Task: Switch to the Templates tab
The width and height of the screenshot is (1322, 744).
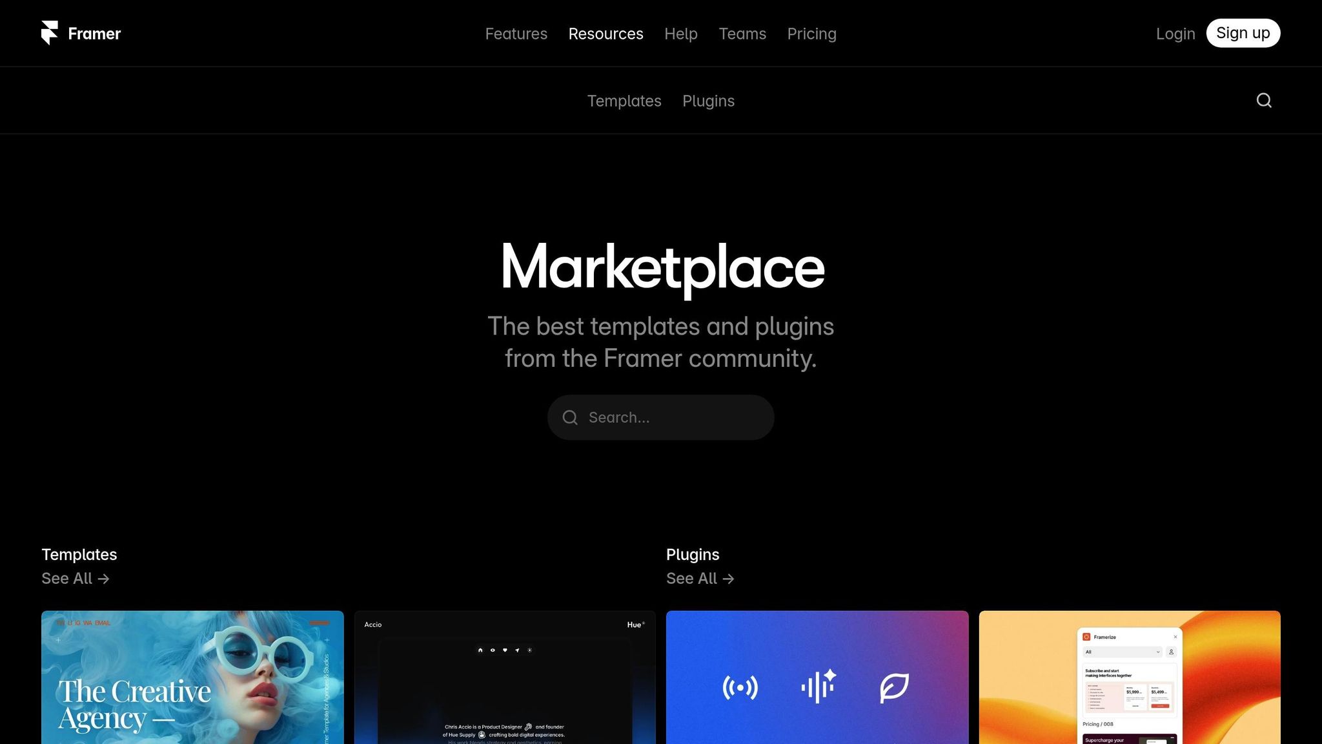Action: [624, 101]
